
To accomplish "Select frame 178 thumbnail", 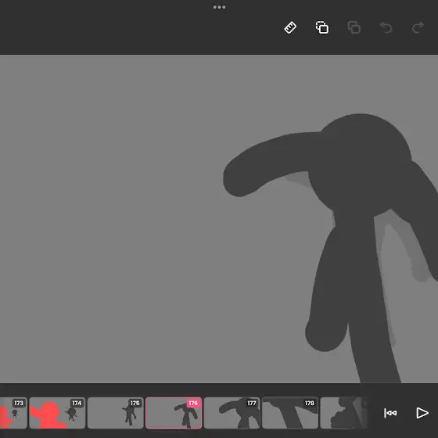I will (x=290, y=413).
